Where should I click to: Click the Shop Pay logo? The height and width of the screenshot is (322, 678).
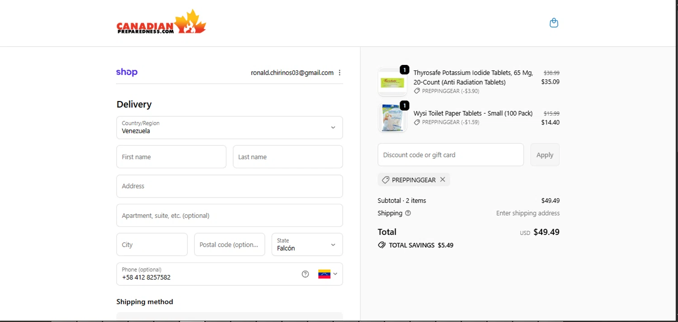click(x=127, y=72)
